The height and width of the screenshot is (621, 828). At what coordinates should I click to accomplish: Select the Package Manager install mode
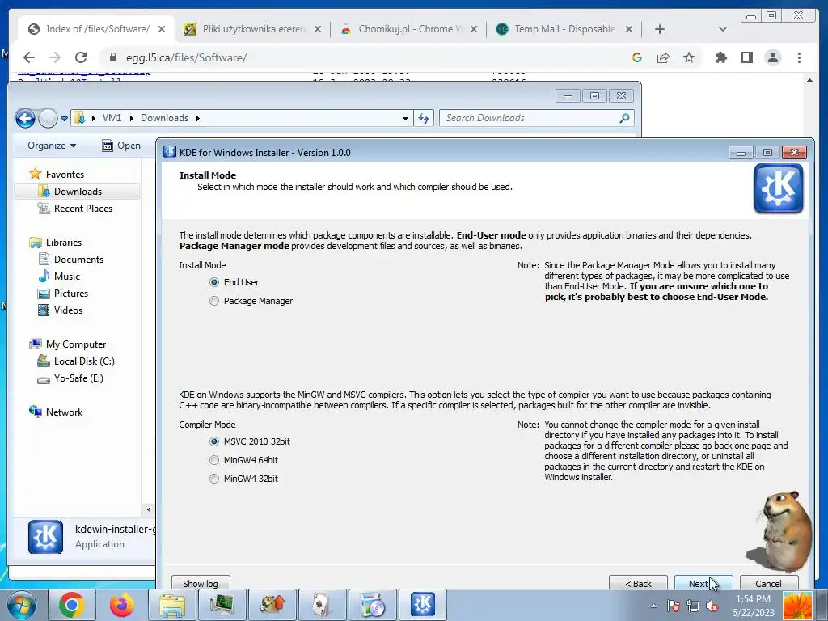251,301
